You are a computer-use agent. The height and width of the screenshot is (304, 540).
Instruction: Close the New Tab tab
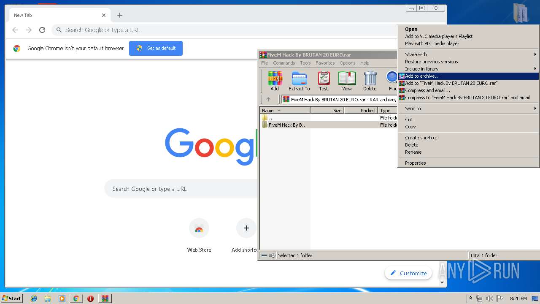[x=104, y=15]
